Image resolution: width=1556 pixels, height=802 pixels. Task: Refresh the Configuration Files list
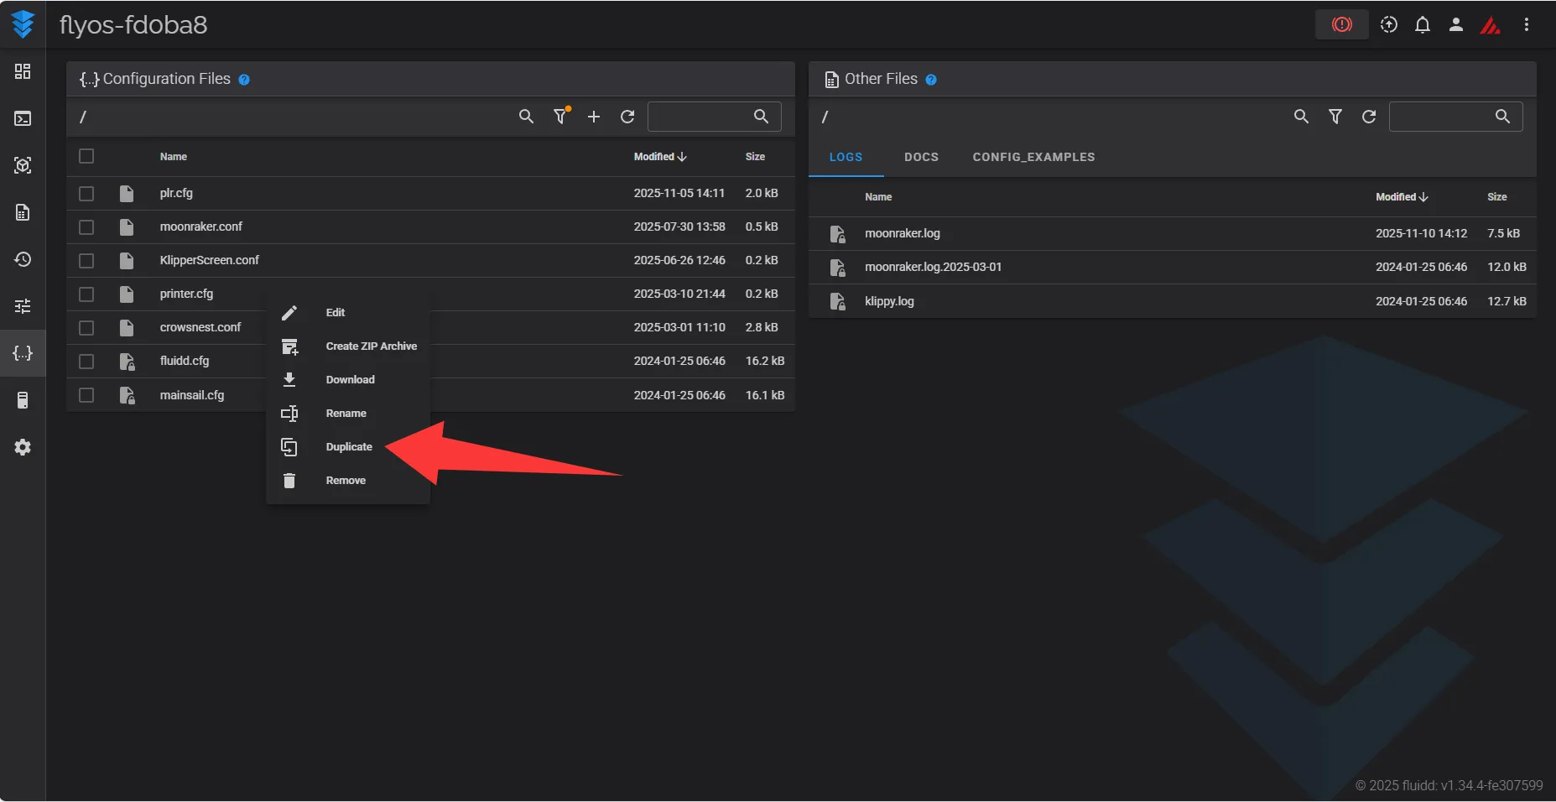point(627,117)
